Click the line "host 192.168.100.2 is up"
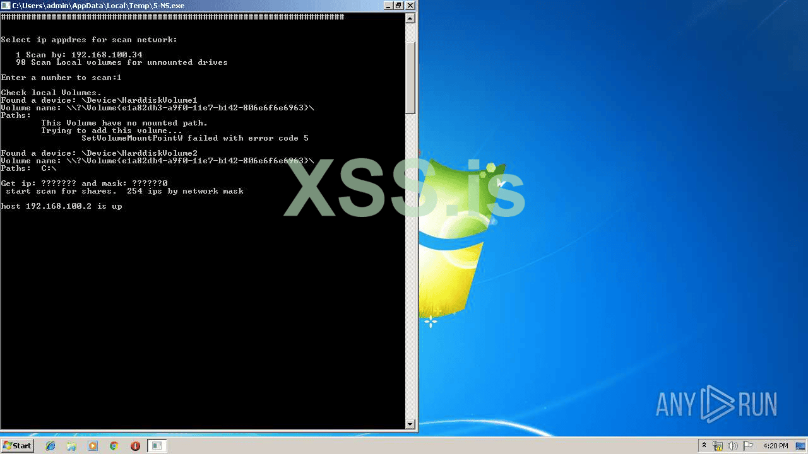Screen dimensions: 808x454 61,206
